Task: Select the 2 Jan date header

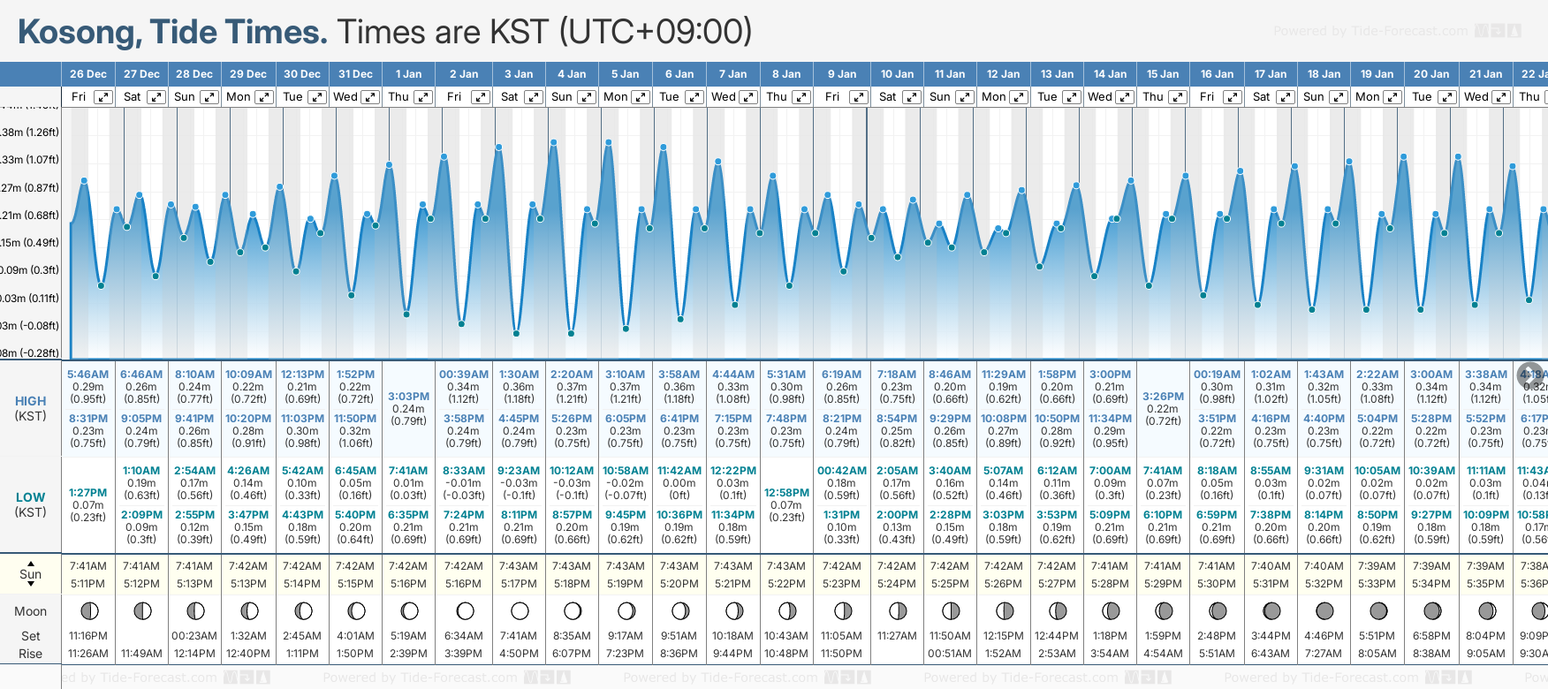Action: 464,74
